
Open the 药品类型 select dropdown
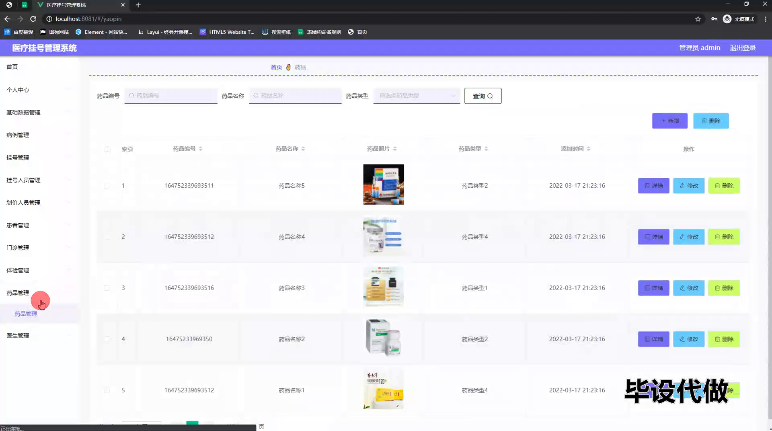pyautogui.click(x=417, y=96)
